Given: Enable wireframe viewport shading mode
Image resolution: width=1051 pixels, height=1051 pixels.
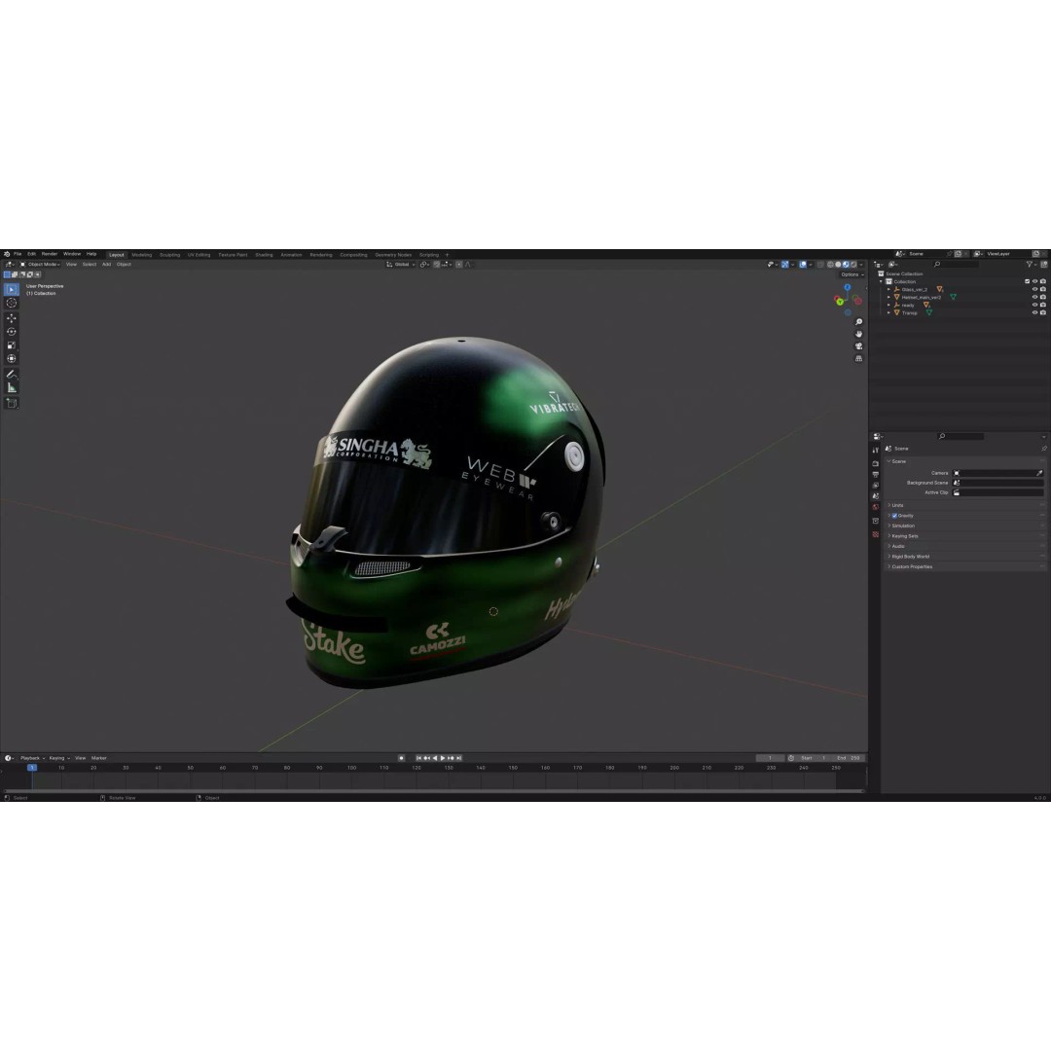Looking at the screenshot, I should (x=830, y=265).
